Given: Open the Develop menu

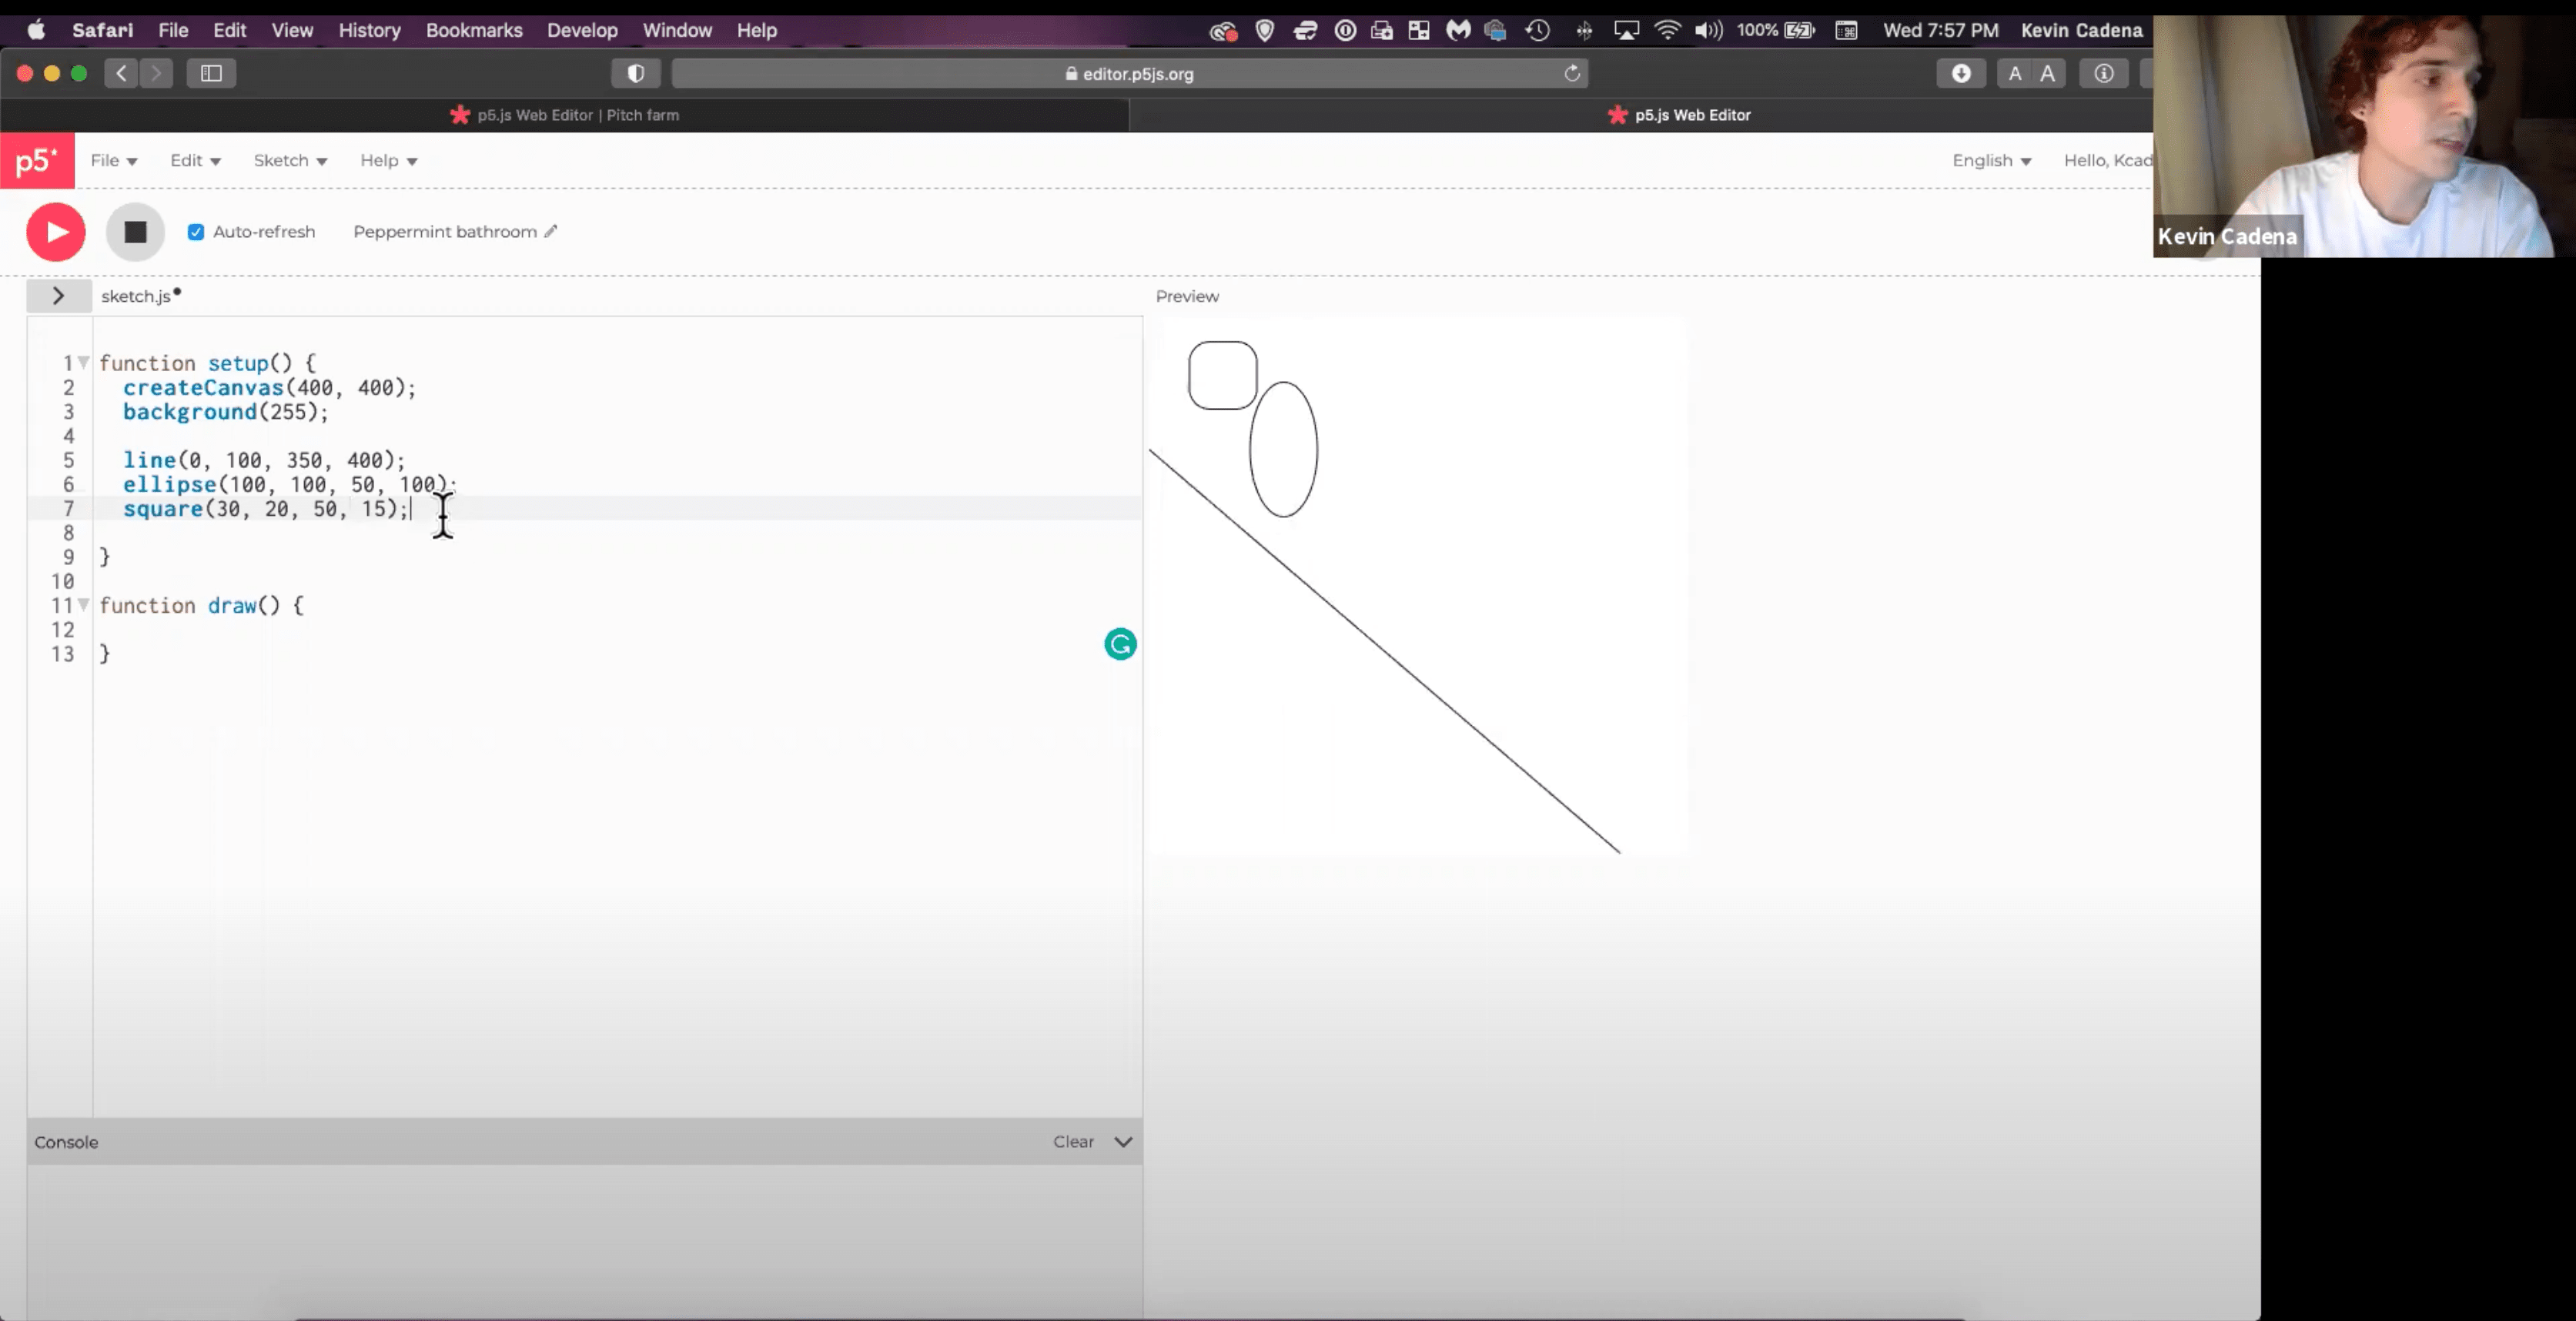Looking at the screenshot, I should [x=582, y=30].
